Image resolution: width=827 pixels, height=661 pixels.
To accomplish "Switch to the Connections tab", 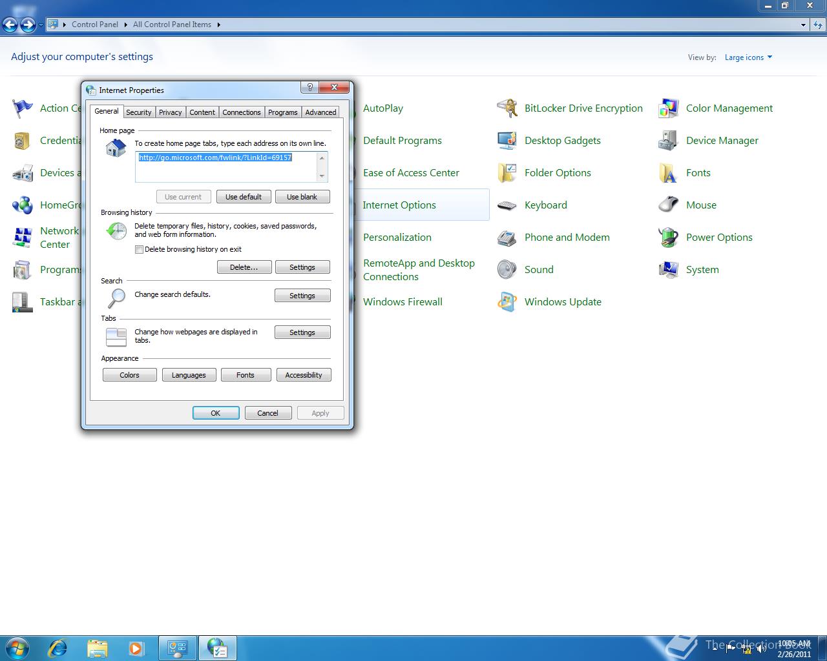I will 242,112.
